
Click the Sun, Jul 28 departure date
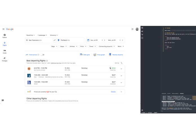tap(94, 40)
